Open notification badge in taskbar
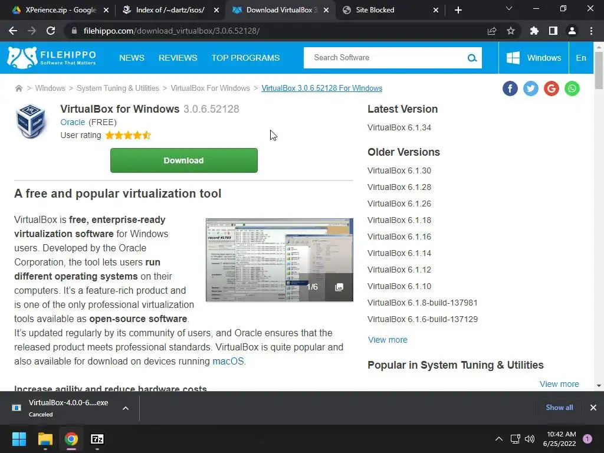The image size is (604, 453). [587, 439]
